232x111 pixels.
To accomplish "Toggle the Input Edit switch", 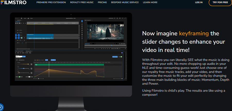I will [x=29, y=77].
